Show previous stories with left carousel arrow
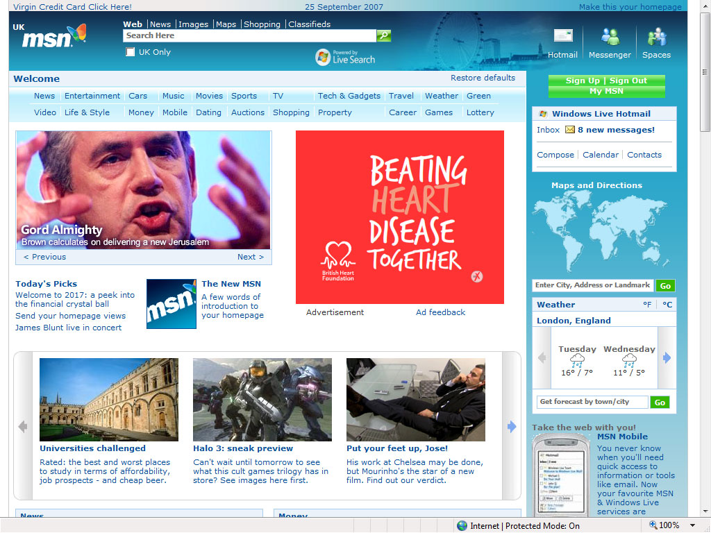The height and width of the screenshot is (533, 711). tap(23, 427)
